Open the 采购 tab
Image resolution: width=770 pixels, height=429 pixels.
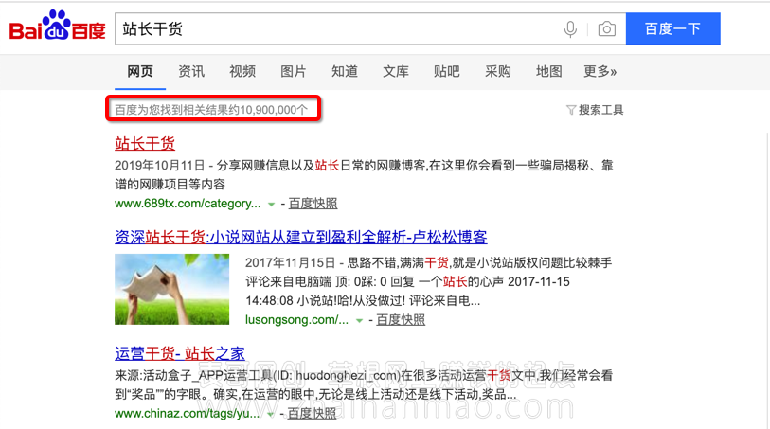(x=497, y=72)
